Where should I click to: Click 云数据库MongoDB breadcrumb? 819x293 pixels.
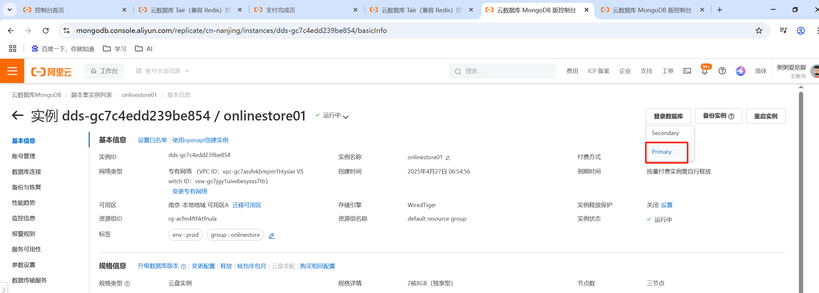36,95
